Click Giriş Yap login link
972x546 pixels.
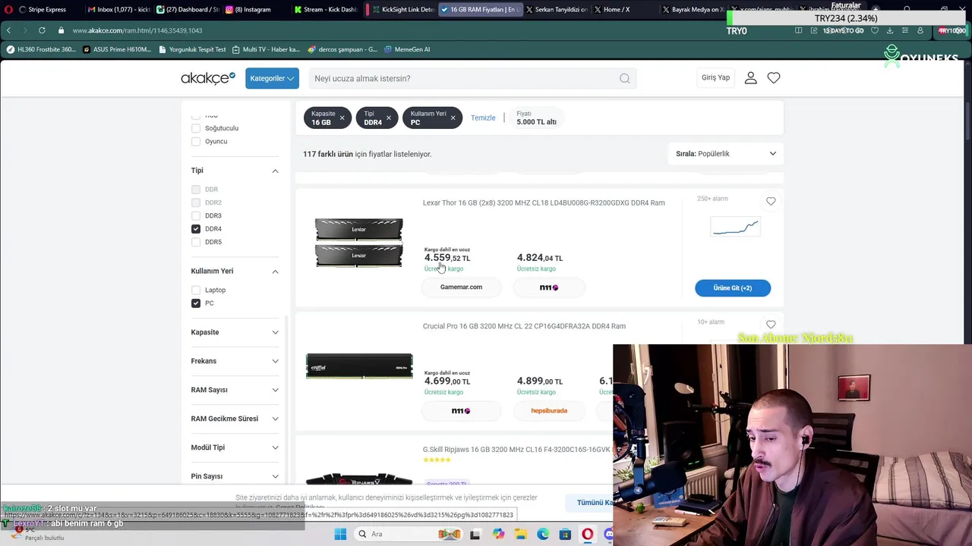point(715,77)
